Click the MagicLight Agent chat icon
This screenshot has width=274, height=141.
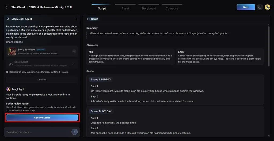[x=8, y=19]
